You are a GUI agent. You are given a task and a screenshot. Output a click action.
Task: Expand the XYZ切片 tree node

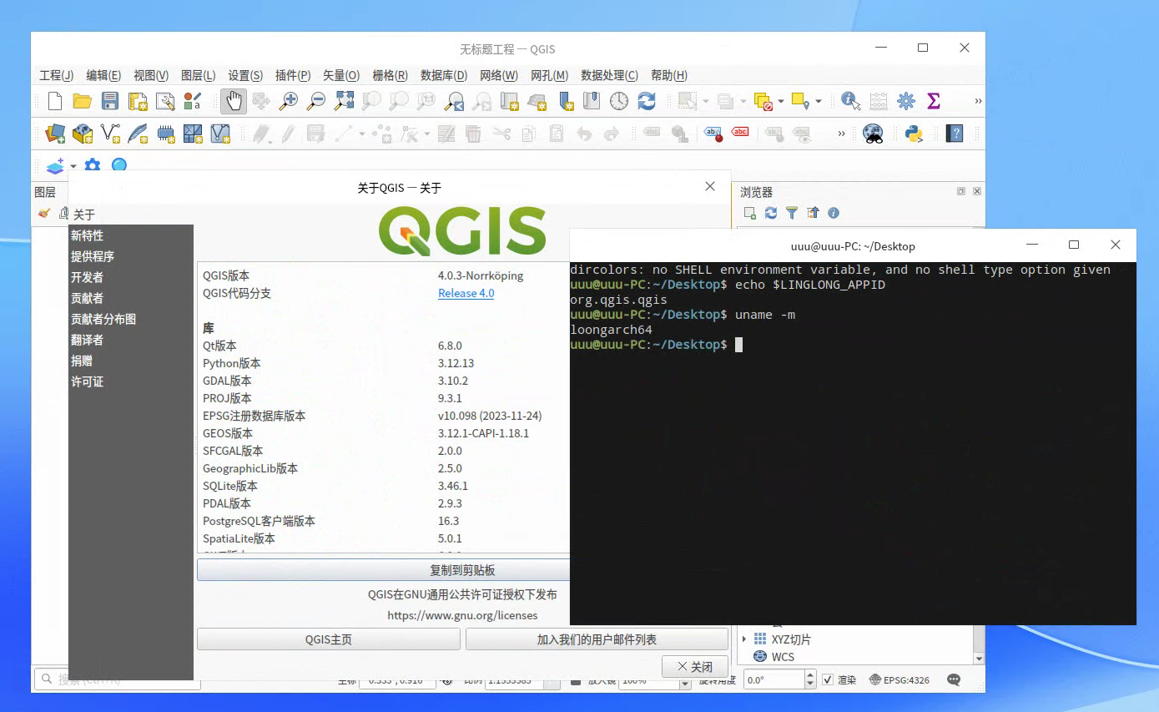744,639
